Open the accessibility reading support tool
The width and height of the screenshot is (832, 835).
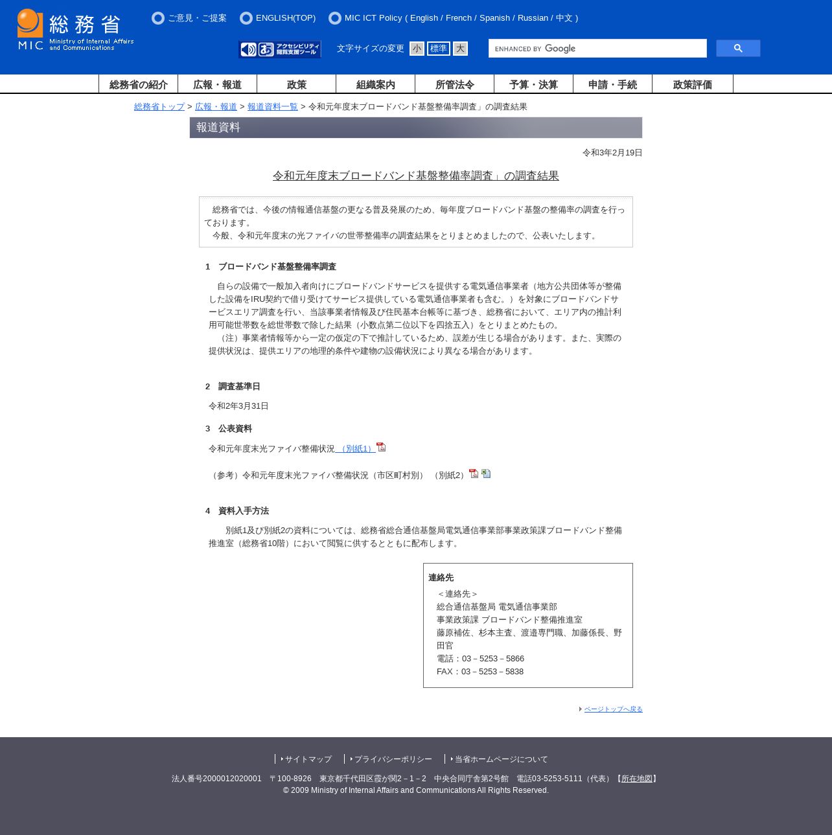click(280, 49)
